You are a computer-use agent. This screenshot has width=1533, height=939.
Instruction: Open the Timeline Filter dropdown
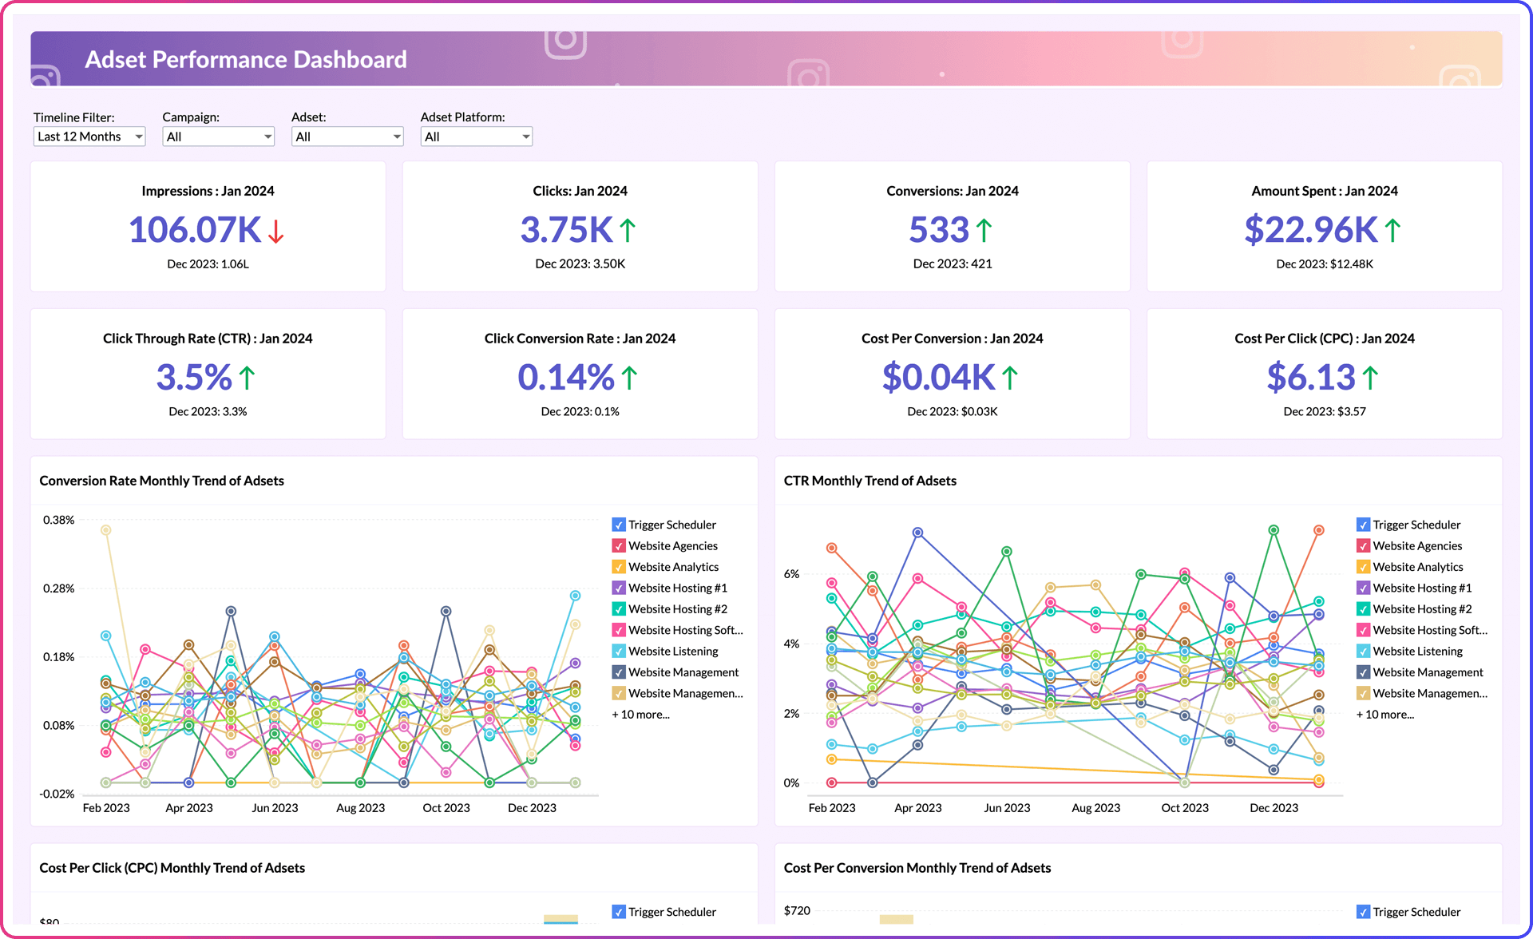click(89, 136)
